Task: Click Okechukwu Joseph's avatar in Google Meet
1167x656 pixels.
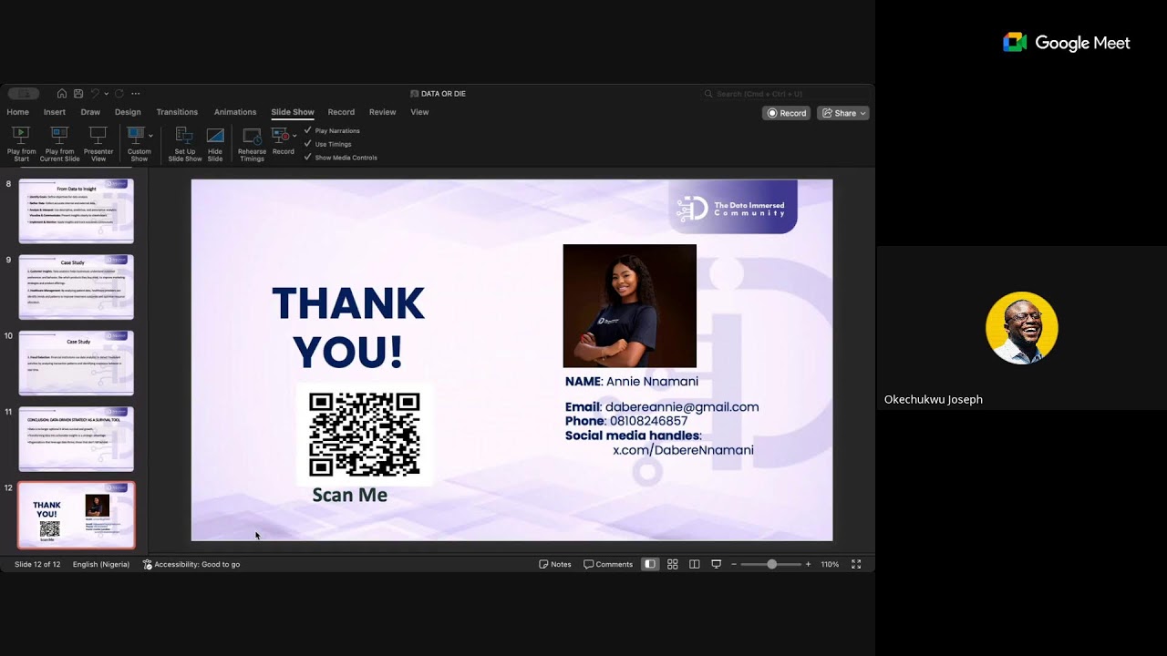Action: tap(1021, 328)
